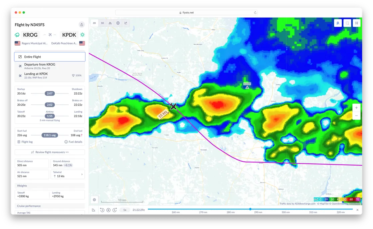Screen dimensions: 373x229
Task: Switch the map to 2D view
Action: pyautogui.click(x=95, y=23)
